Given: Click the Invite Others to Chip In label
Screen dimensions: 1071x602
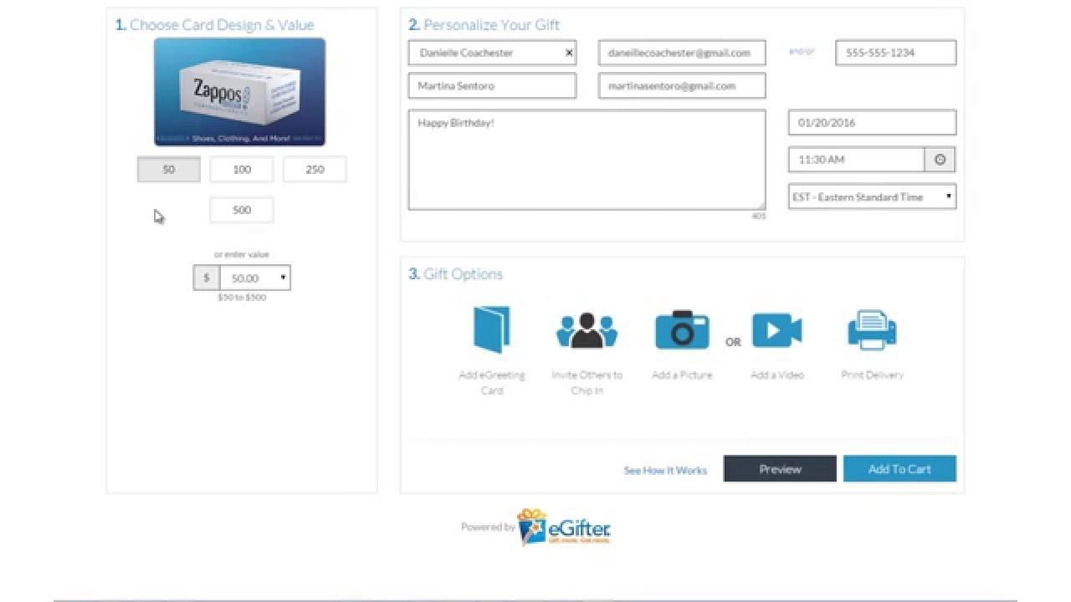Looking at the screenshot, I should point(587,382).
